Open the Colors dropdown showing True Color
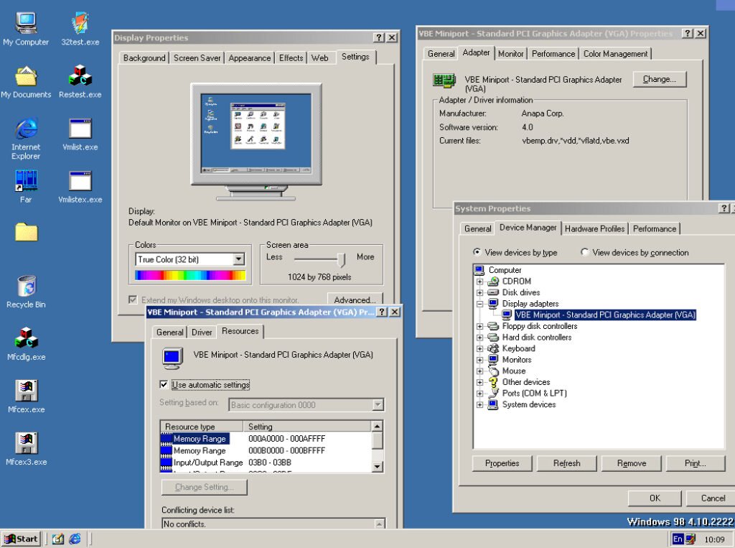The width and height of the screenshot is (735, 548). click(240, 258)
